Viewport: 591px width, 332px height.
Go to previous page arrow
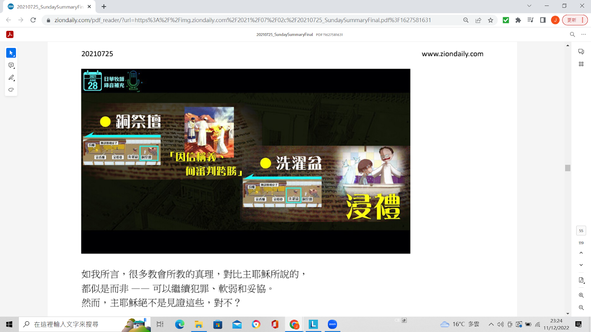tap(581, 253)
